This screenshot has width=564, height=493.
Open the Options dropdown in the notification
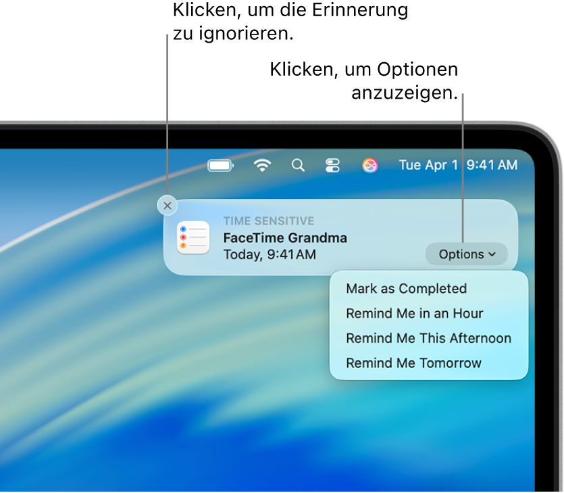tap(467, 254)
